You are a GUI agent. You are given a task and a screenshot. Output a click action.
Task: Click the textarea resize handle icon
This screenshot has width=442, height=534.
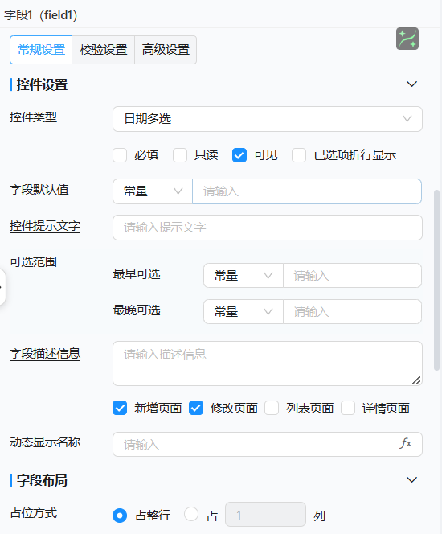[x=416, y=380]
